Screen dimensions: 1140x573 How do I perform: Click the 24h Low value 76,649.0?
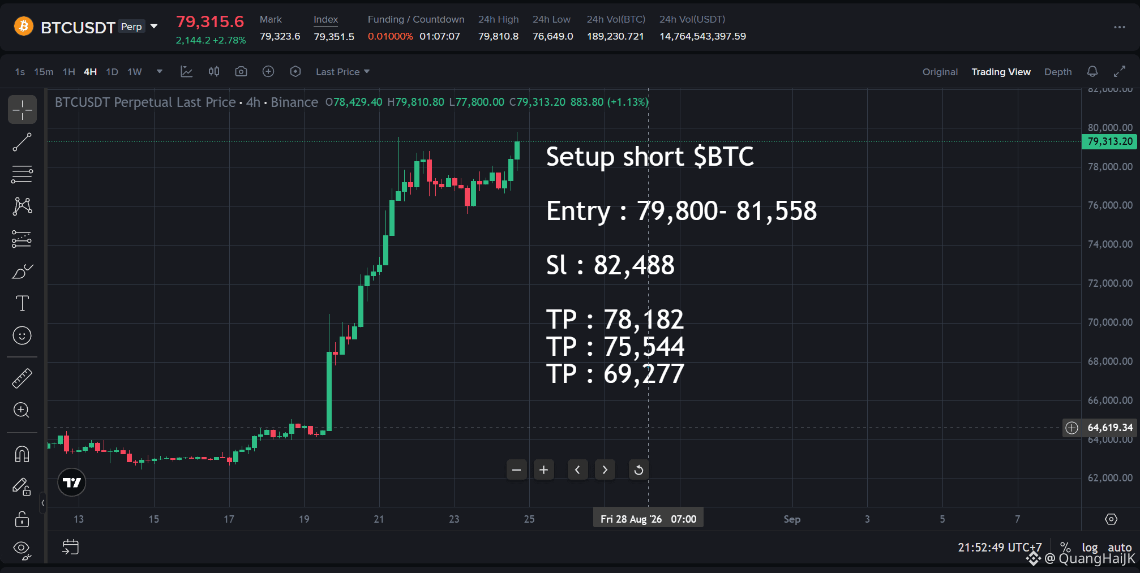click(x=552, y=36)
